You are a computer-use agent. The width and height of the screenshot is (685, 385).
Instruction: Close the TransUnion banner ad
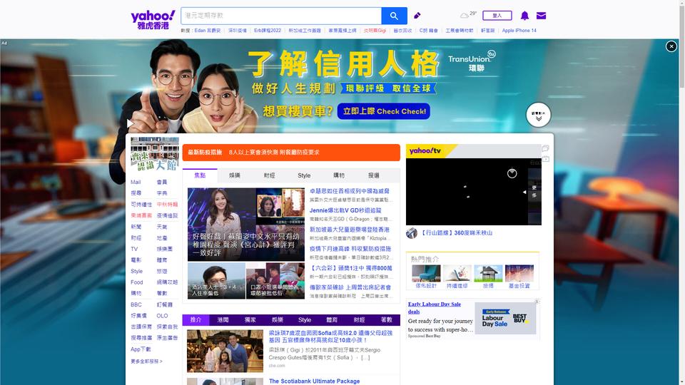tap(671, 46)
